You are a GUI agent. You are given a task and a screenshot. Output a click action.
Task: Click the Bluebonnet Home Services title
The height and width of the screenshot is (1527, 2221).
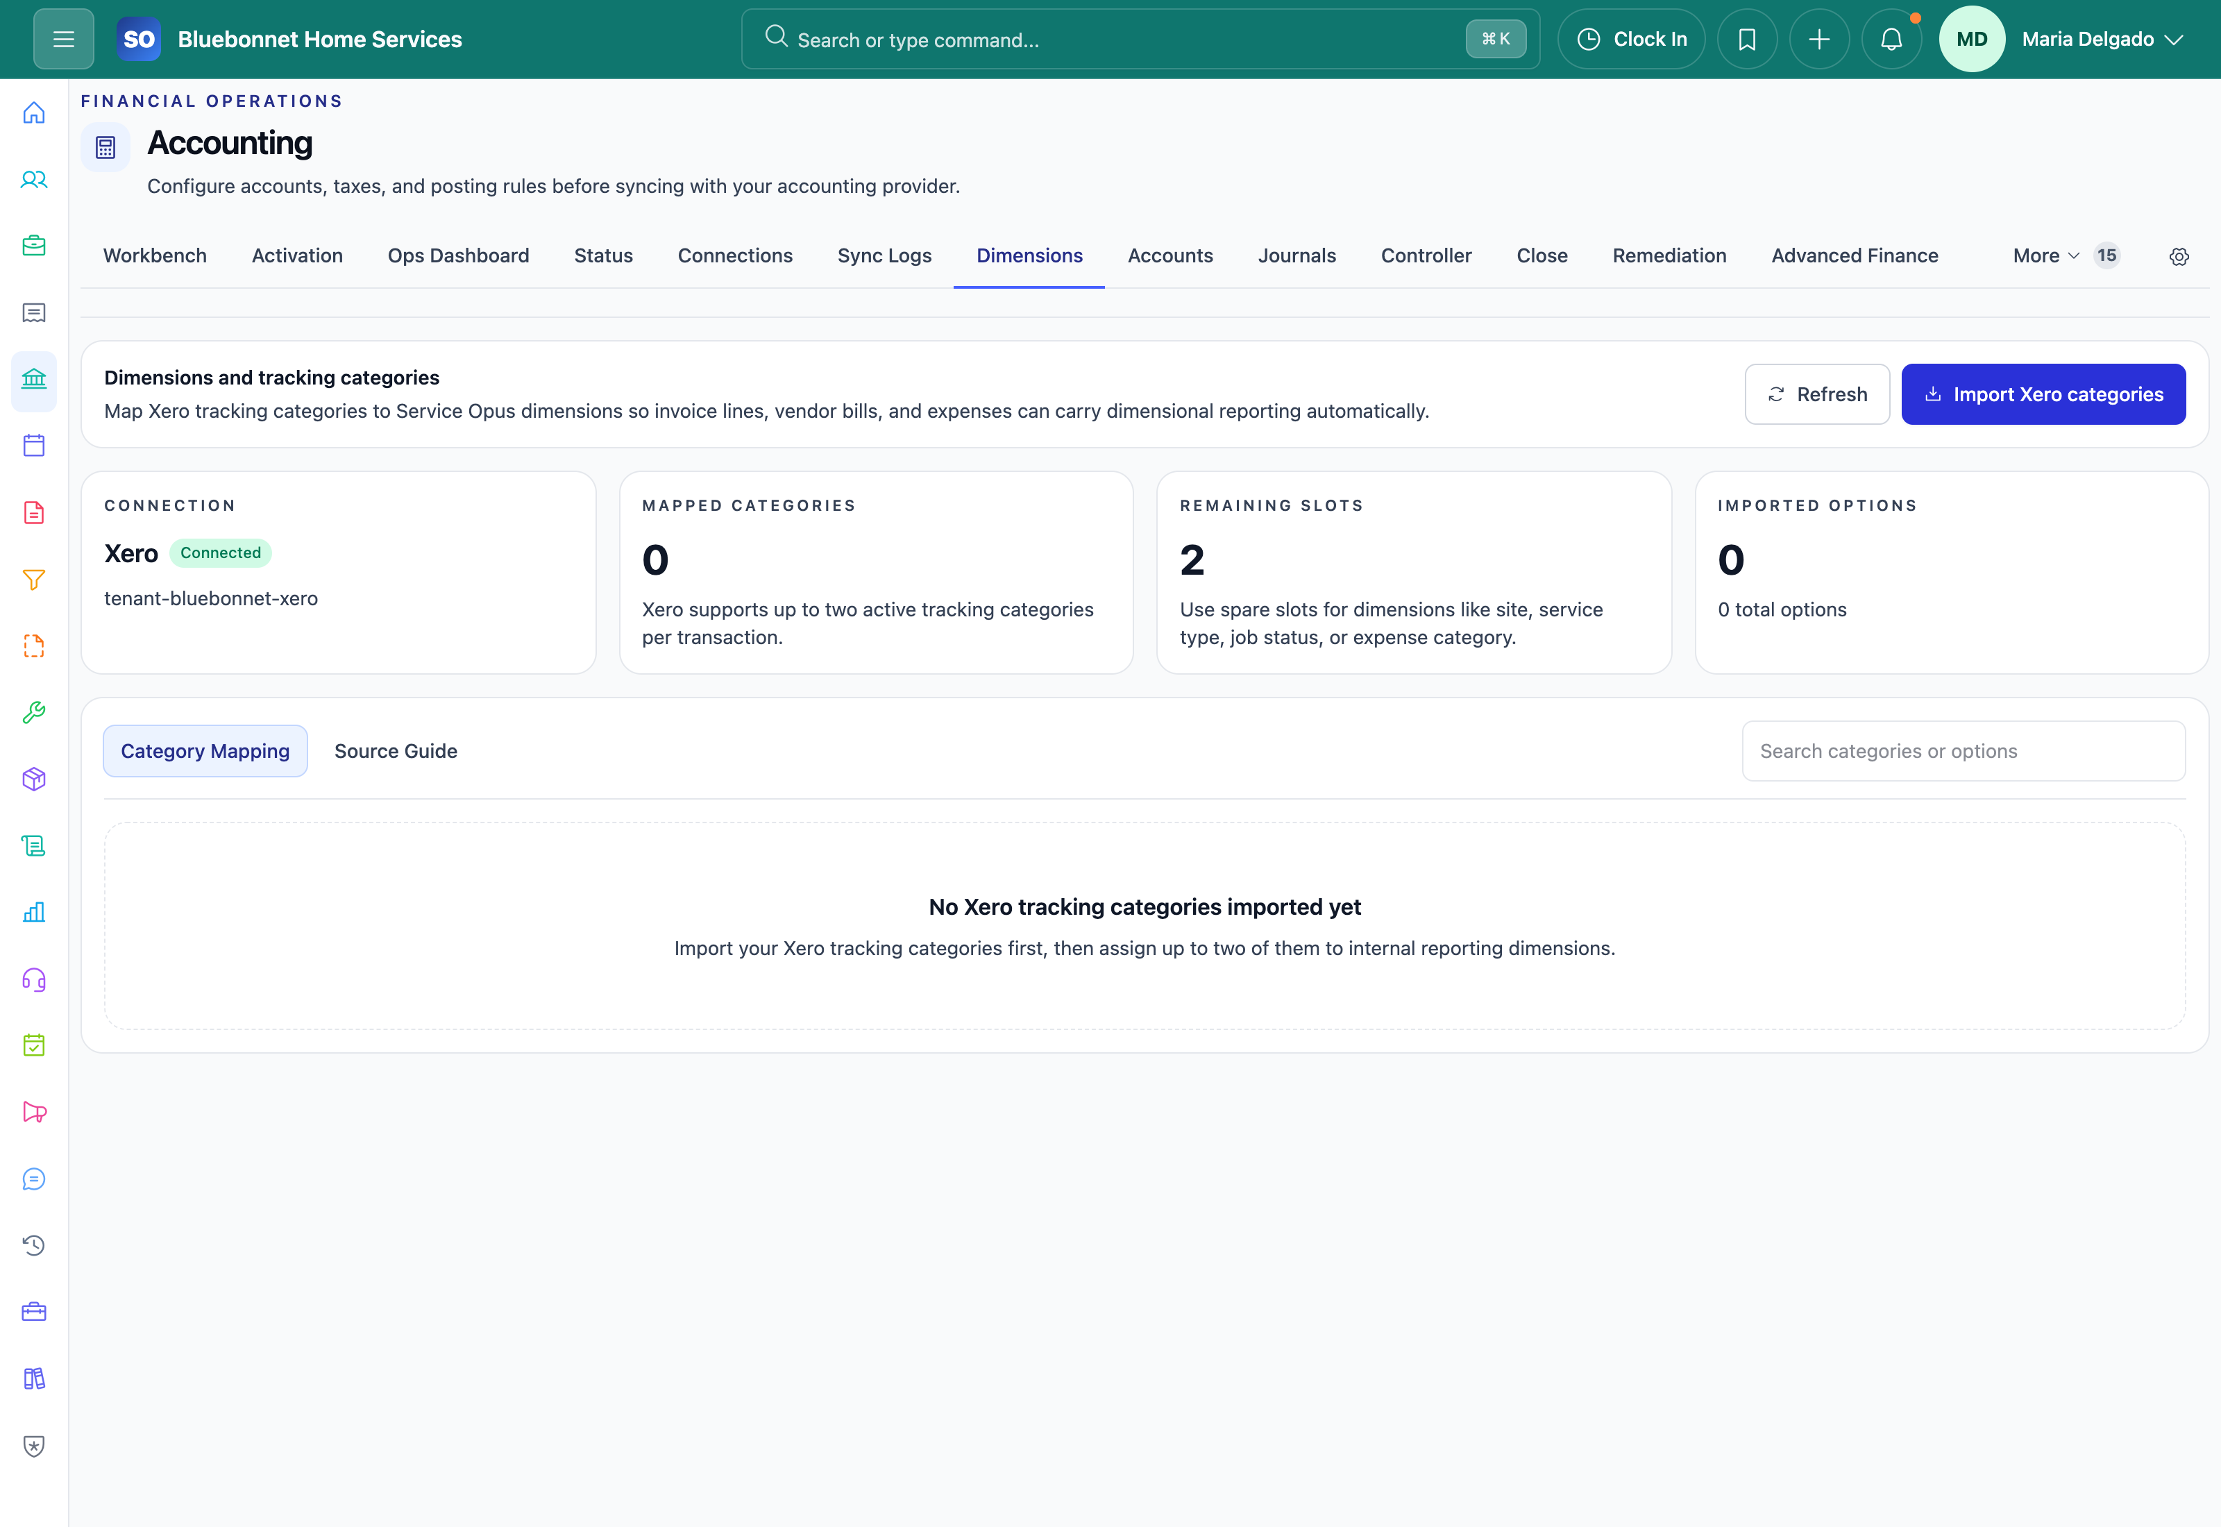[x=319, y=40]
